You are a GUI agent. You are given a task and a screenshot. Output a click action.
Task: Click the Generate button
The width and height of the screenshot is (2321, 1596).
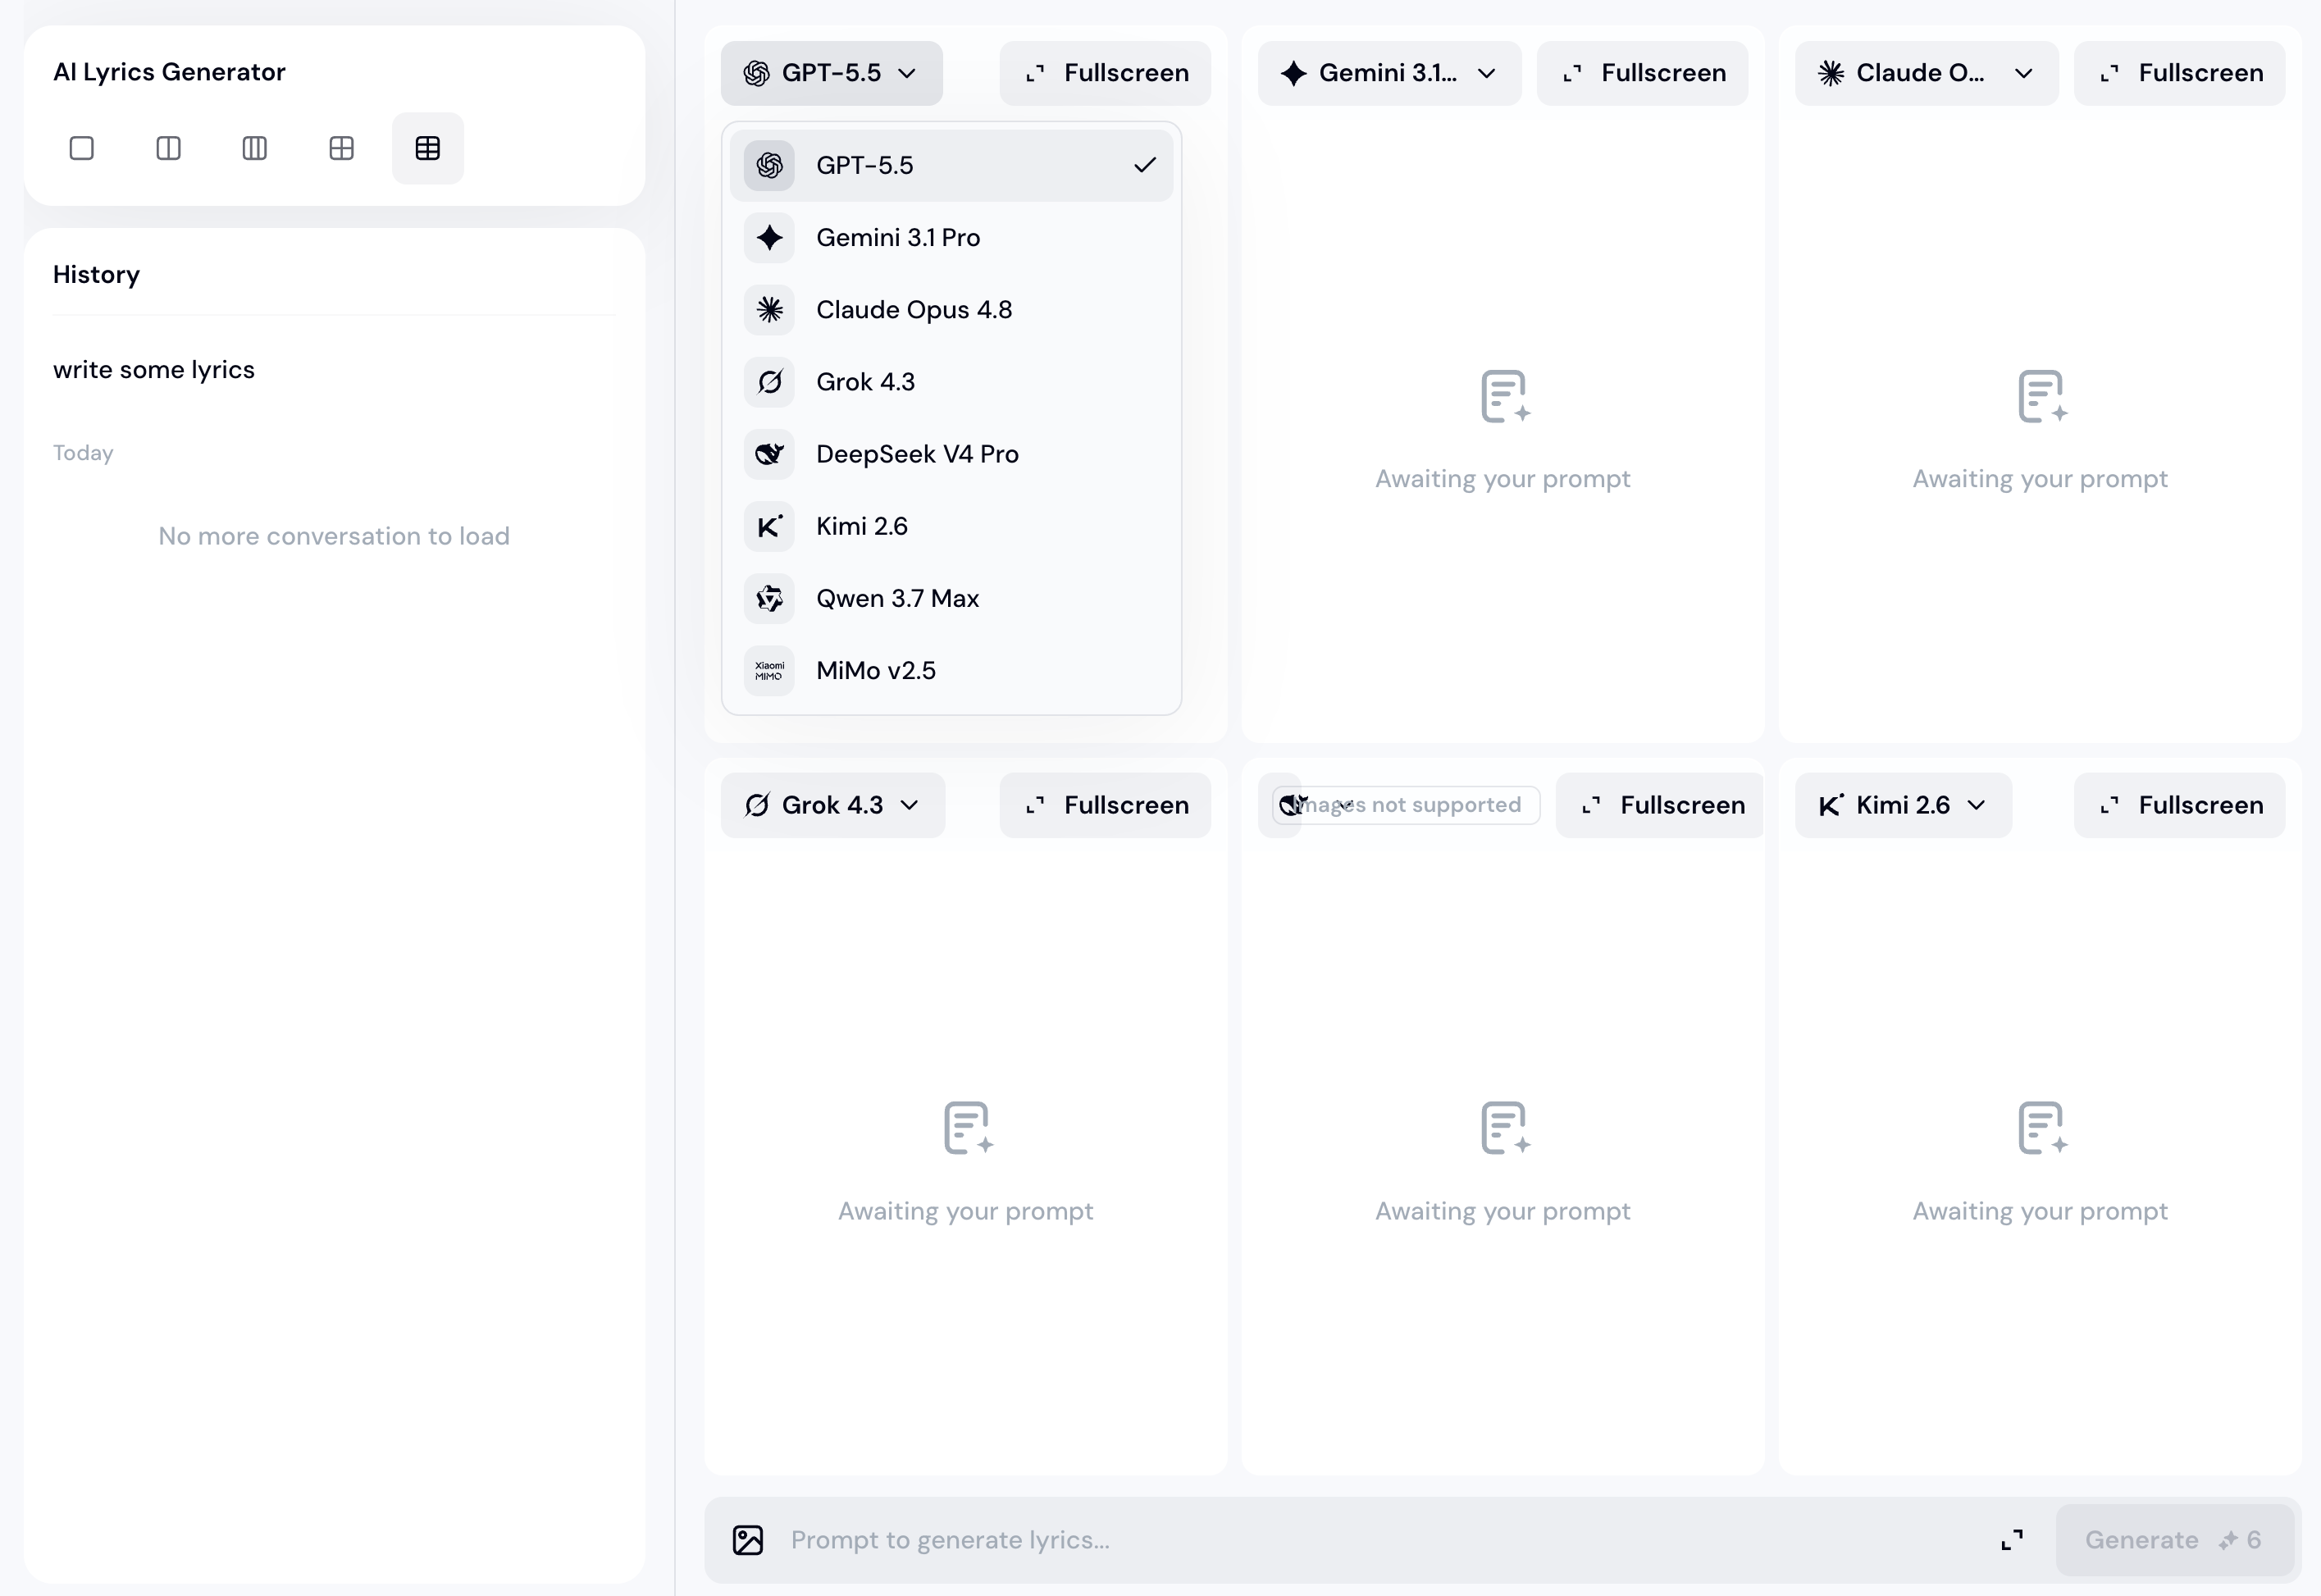2174,1540
